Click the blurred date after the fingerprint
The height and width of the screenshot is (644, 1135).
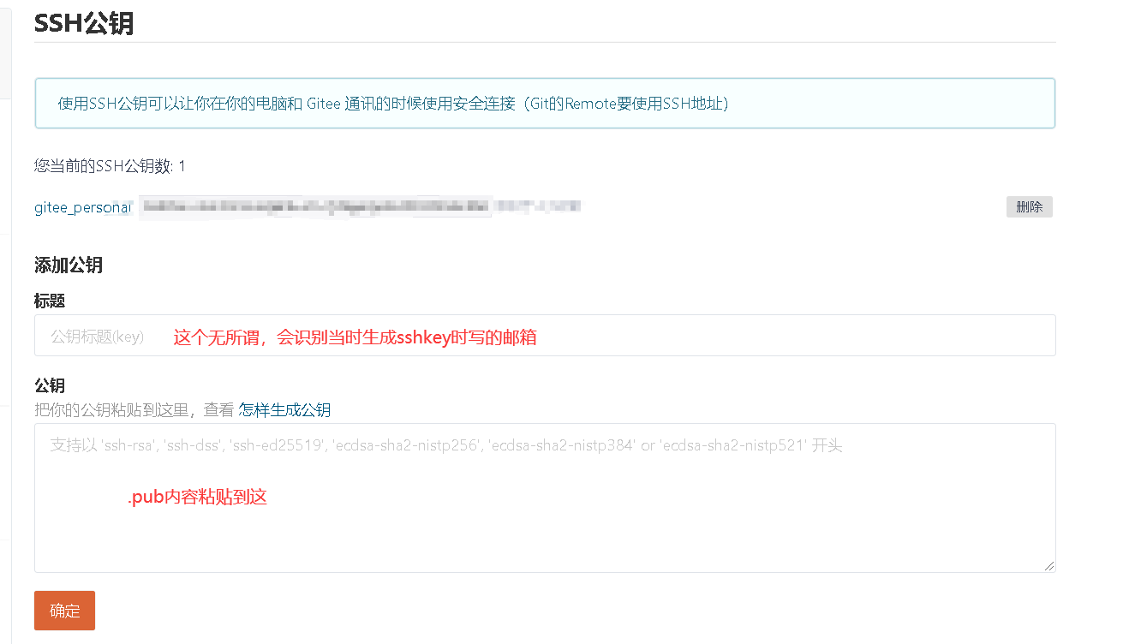[538, 206]
